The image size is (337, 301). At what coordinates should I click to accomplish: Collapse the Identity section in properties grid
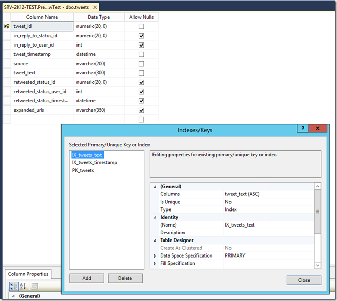155,217
